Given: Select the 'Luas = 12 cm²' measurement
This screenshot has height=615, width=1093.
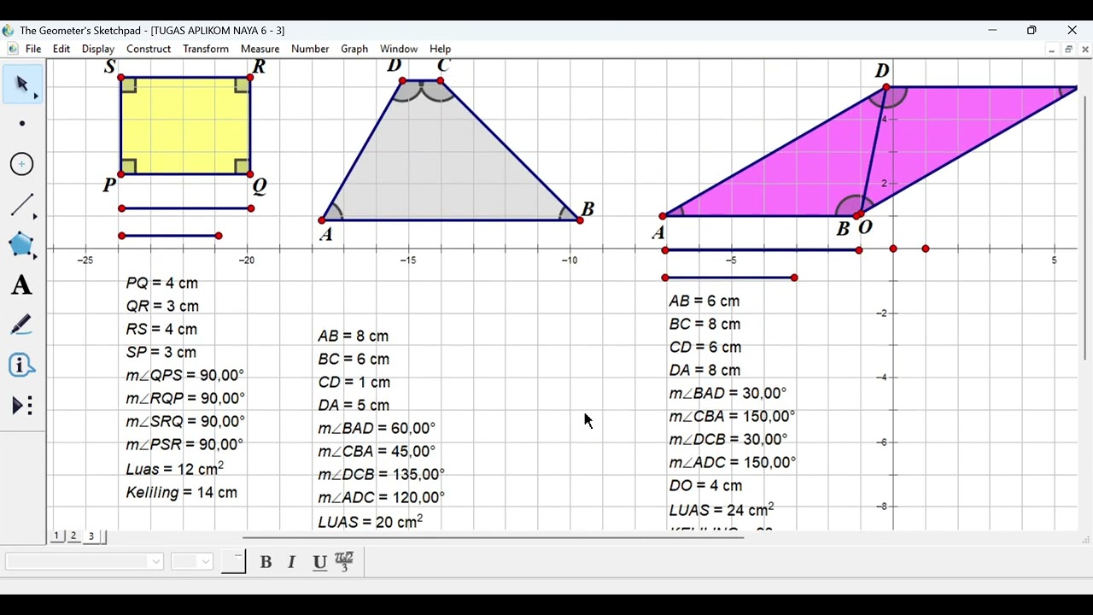Looking at the screenshot, I should point(175,469).
